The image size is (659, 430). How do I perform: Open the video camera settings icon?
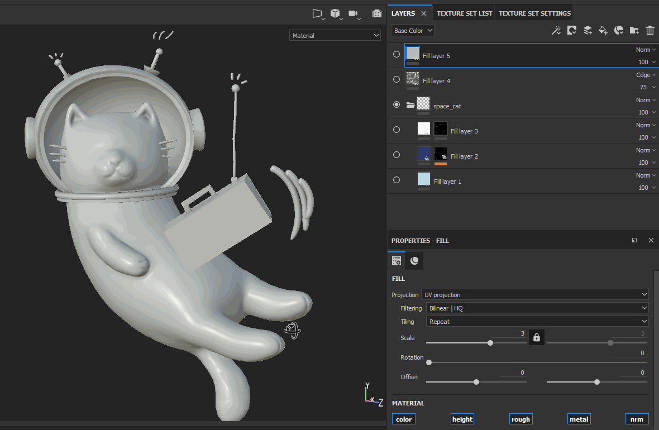(354, 14)
